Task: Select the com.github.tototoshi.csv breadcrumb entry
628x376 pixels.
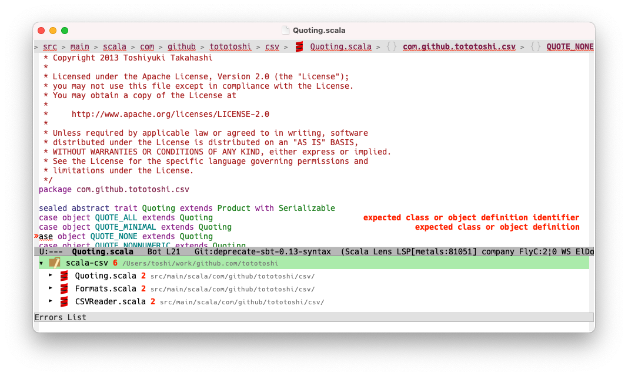Action: (x=459, y=47)
